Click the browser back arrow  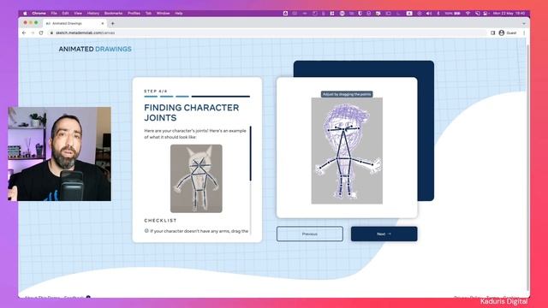click(x=24, y=33)
